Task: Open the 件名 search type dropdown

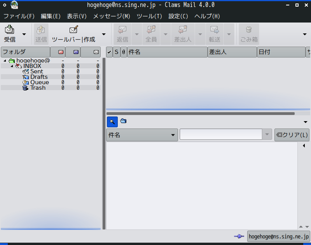Action: tap(142, 135)
